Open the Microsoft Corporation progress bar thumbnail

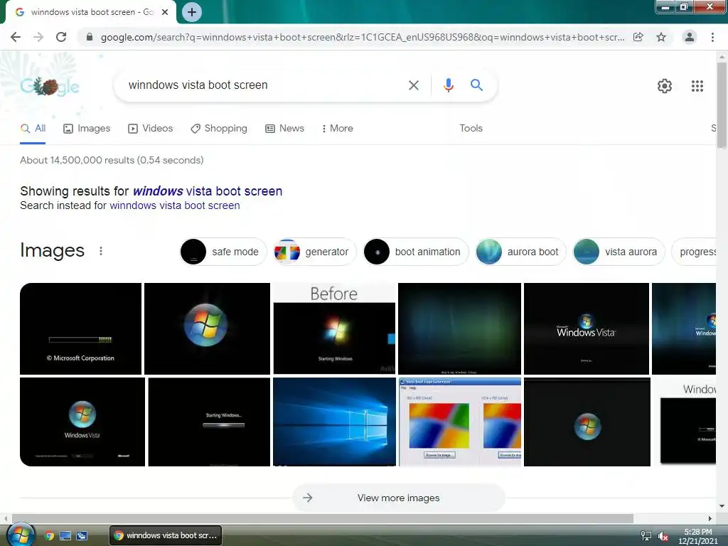[81, 328]
